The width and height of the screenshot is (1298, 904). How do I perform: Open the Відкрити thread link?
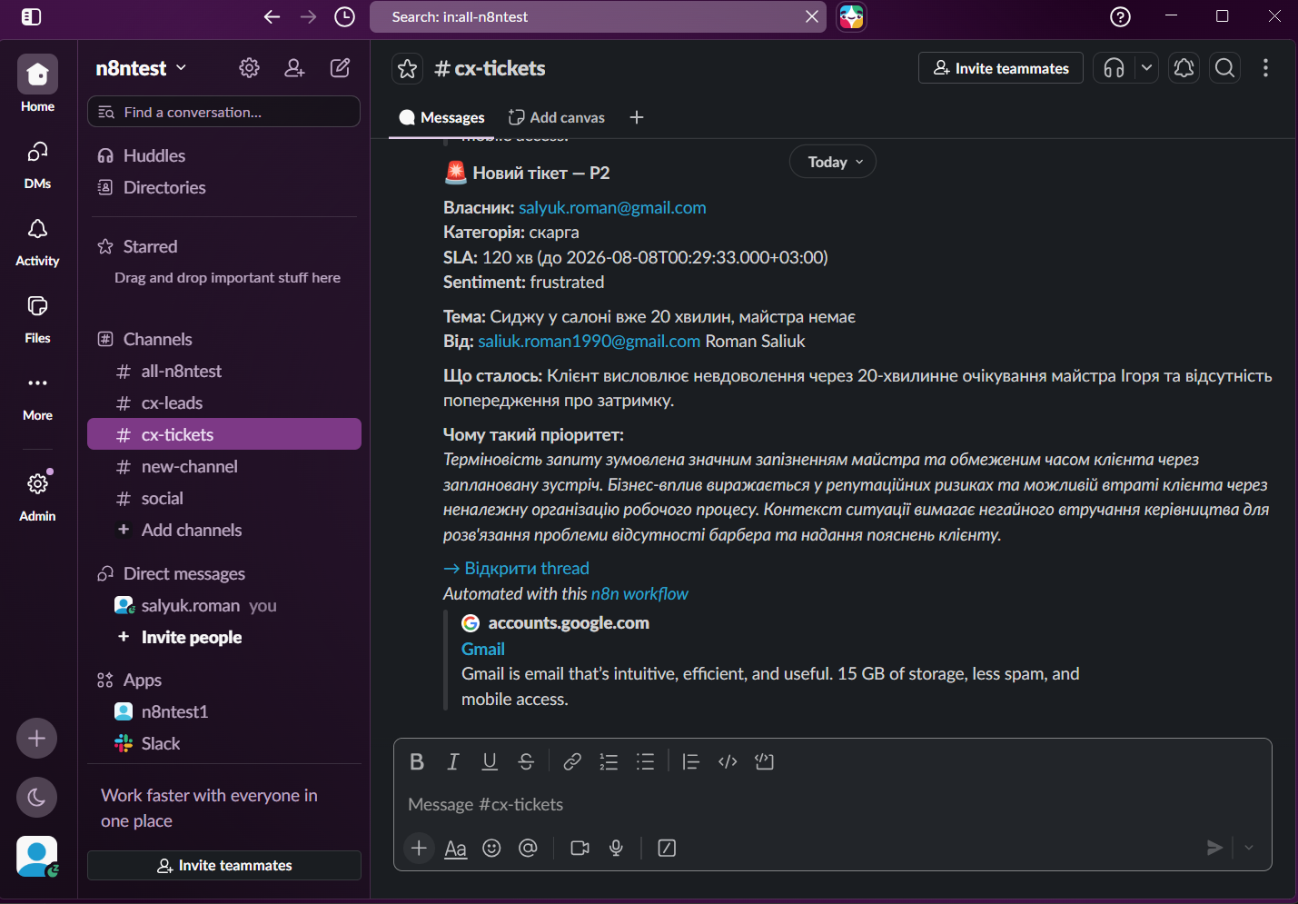coord(516,568)
